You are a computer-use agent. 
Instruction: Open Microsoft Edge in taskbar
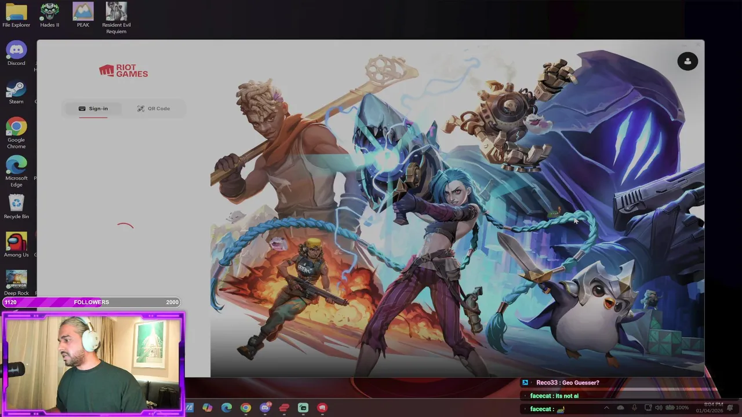tap(226, 408)
